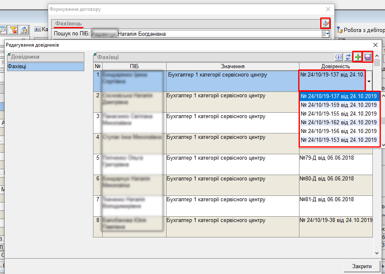Select Фахівці in the Довідники list
The width and height of the screenshot is (385, 274).
[46, 67]
